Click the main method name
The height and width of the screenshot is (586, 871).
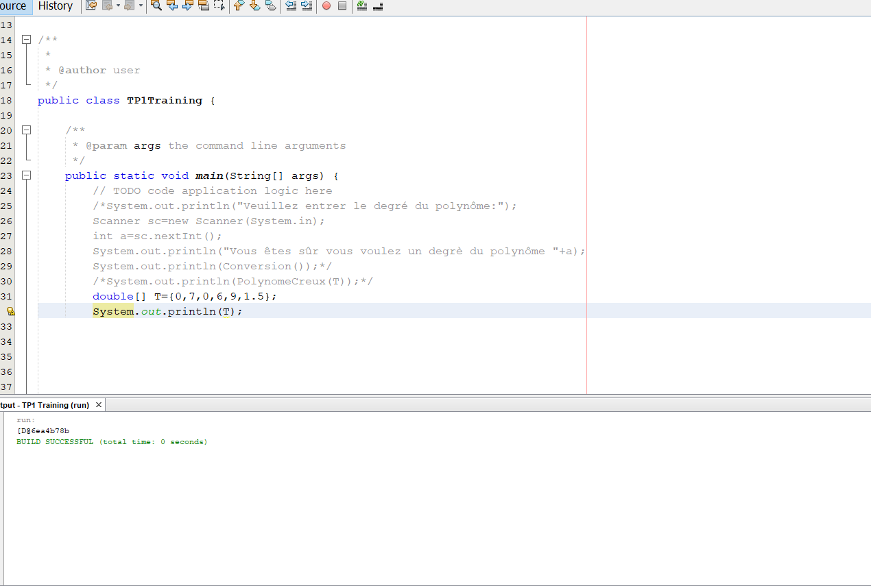point(209,175)
